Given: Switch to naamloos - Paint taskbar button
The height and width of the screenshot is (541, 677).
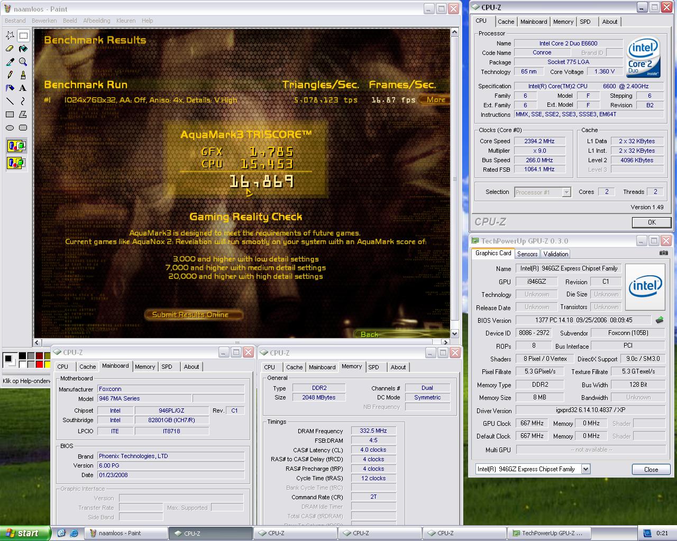Looking at the screenshot, I should 126,533.
